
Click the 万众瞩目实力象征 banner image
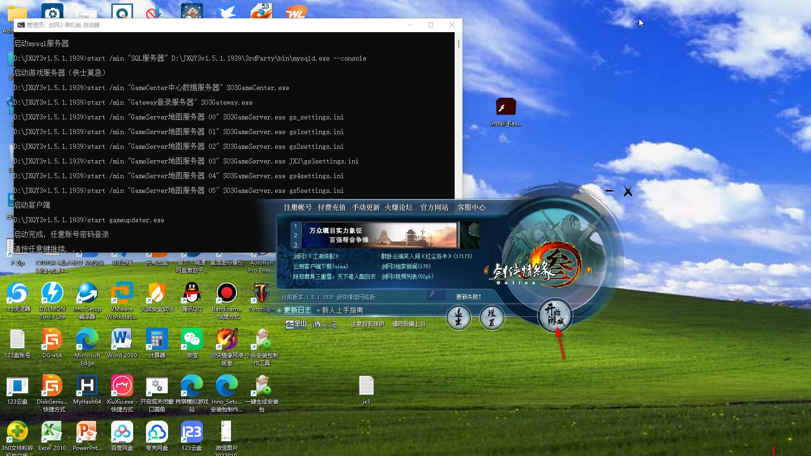tap(379, 235)
